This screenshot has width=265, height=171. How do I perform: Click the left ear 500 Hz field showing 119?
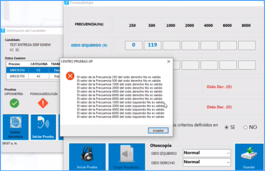click(x=152, y=45)
